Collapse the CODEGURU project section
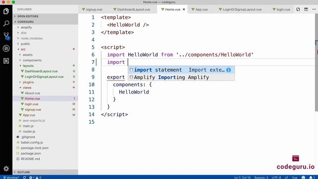This screenshot has width=318, height=179. coord(45,22)
